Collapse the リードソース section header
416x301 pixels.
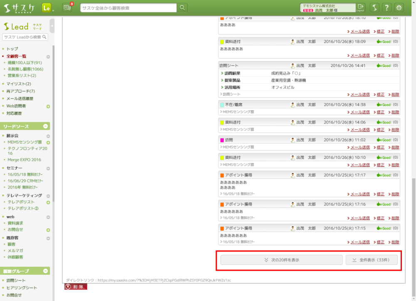coord(46,126)
